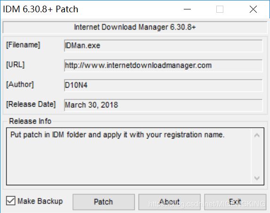Minimize the IDM Patch window
270x213 pixels.
tap(187, 9)
